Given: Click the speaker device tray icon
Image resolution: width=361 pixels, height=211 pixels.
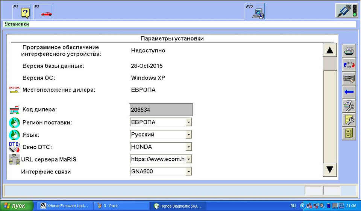Looking at the screenshot, I should [322, 206].
